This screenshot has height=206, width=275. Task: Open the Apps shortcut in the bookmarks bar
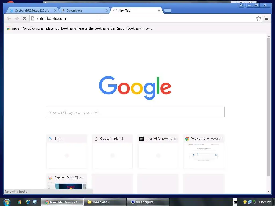click(x=13, y=28)
